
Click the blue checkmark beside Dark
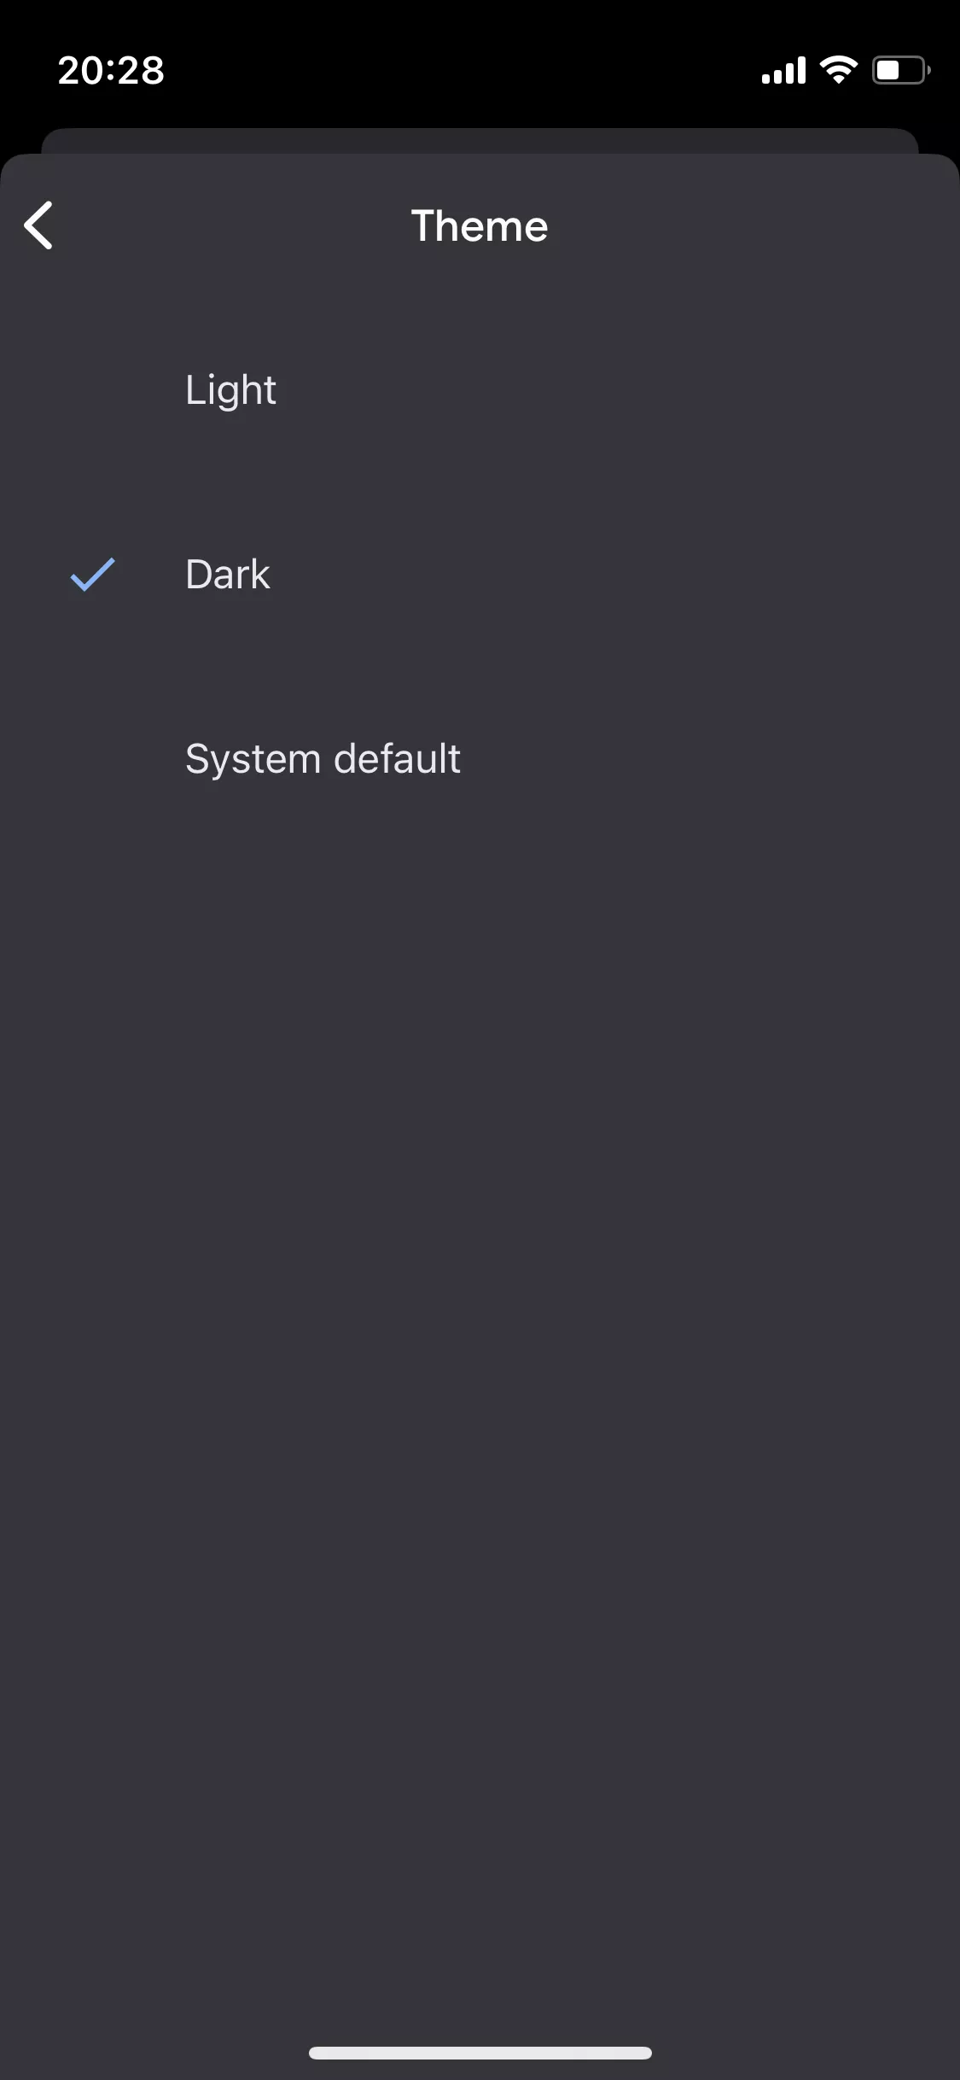click(92, 575)
